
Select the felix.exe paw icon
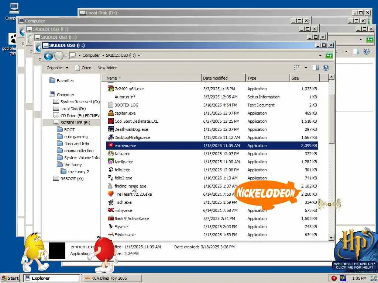pyautogui.click(x=110, y=170)
